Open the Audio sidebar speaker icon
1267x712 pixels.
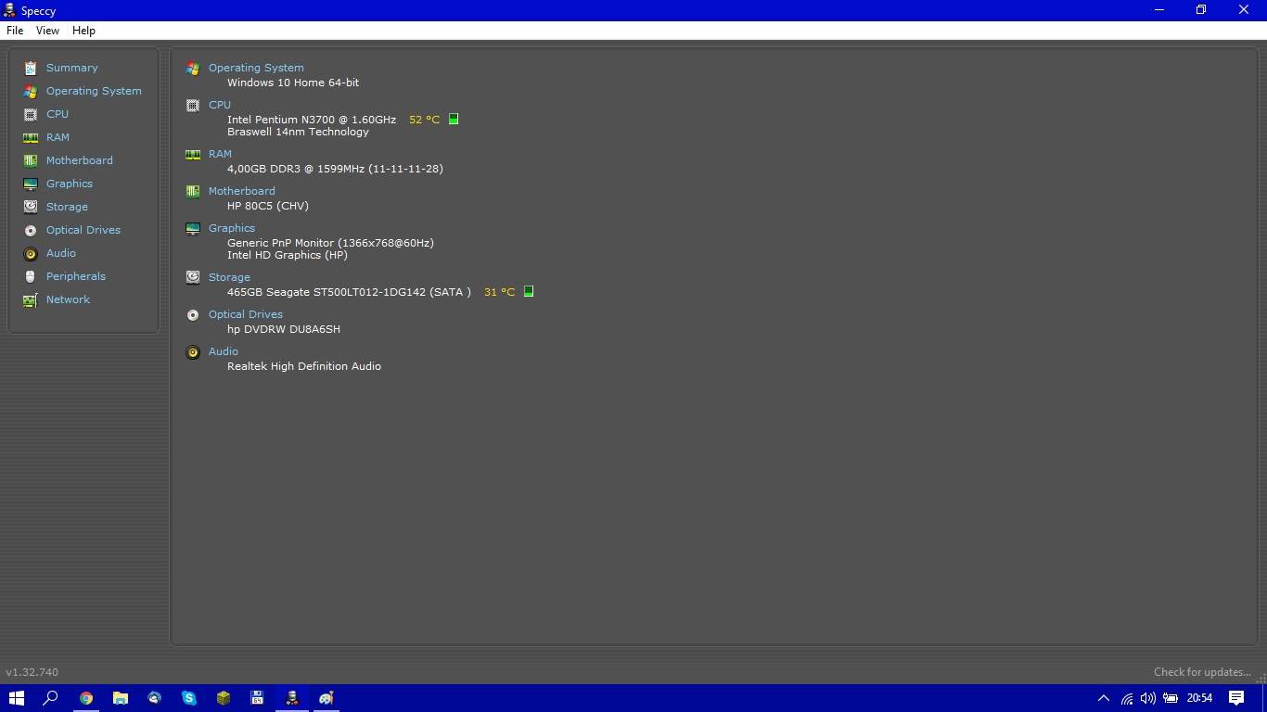tap(31, 253)
